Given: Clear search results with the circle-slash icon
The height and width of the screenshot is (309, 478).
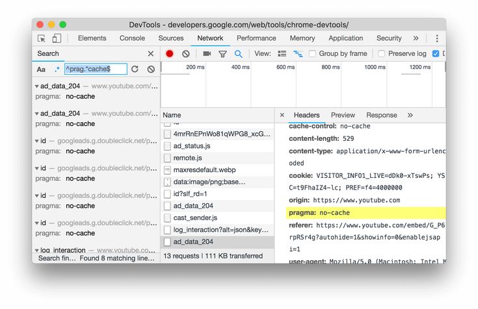Looking at the screenshot, I should tap(151, 69).
